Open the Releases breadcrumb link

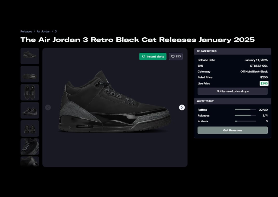point(26,31)
